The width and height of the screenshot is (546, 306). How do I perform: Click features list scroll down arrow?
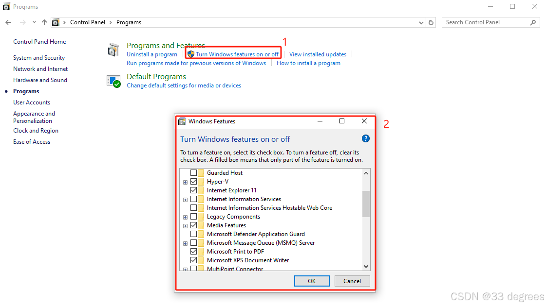click(366, 266)
